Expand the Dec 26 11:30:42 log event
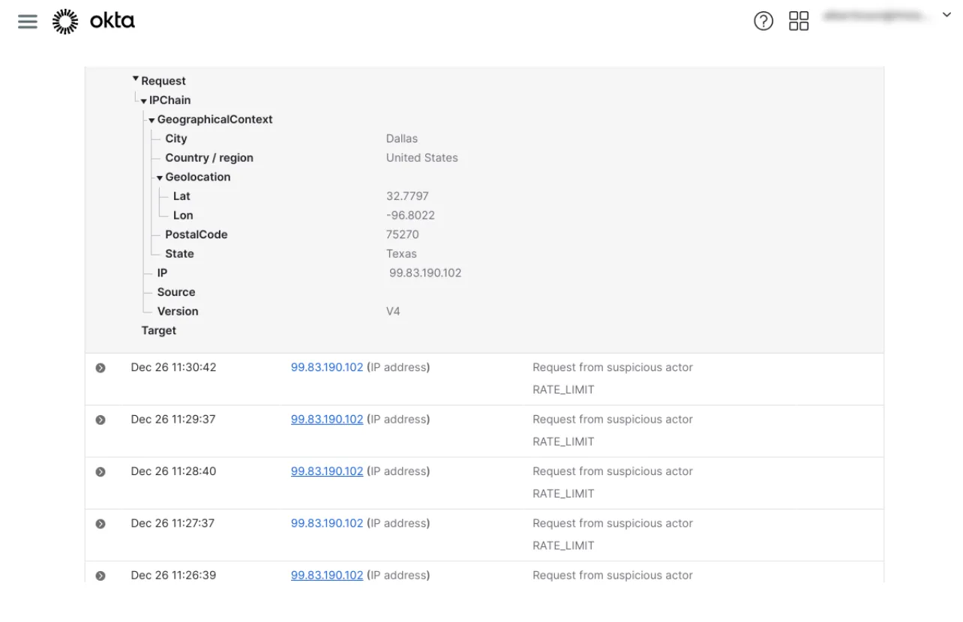 100,367
